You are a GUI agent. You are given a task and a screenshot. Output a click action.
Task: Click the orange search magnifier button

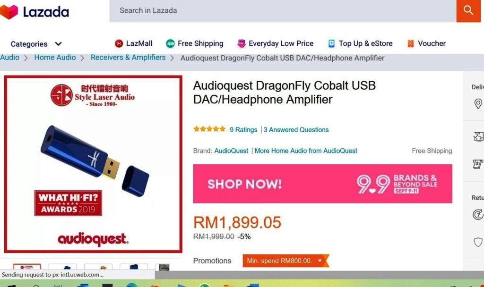click(468, 11)
